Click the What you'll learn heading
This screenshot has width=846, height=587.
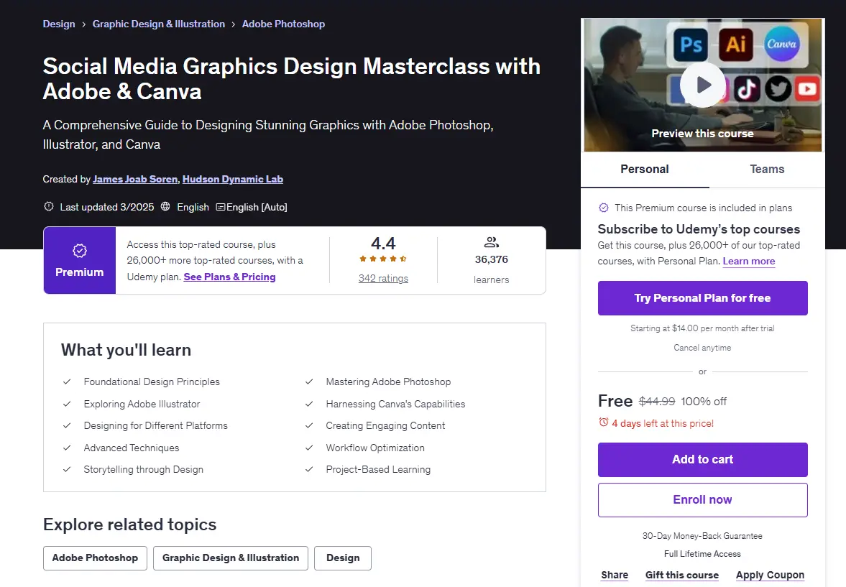click(x=126, y=350)
